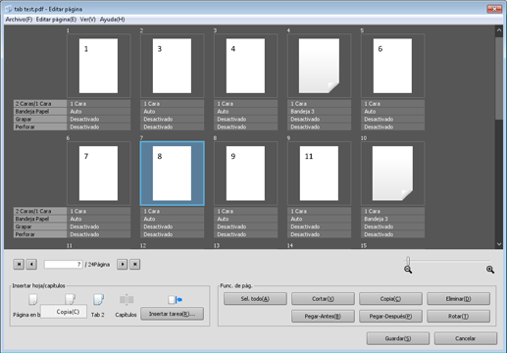Click the Insertar tarea button
The height and width of the screenshot is (353, 507).
point(172,314)
